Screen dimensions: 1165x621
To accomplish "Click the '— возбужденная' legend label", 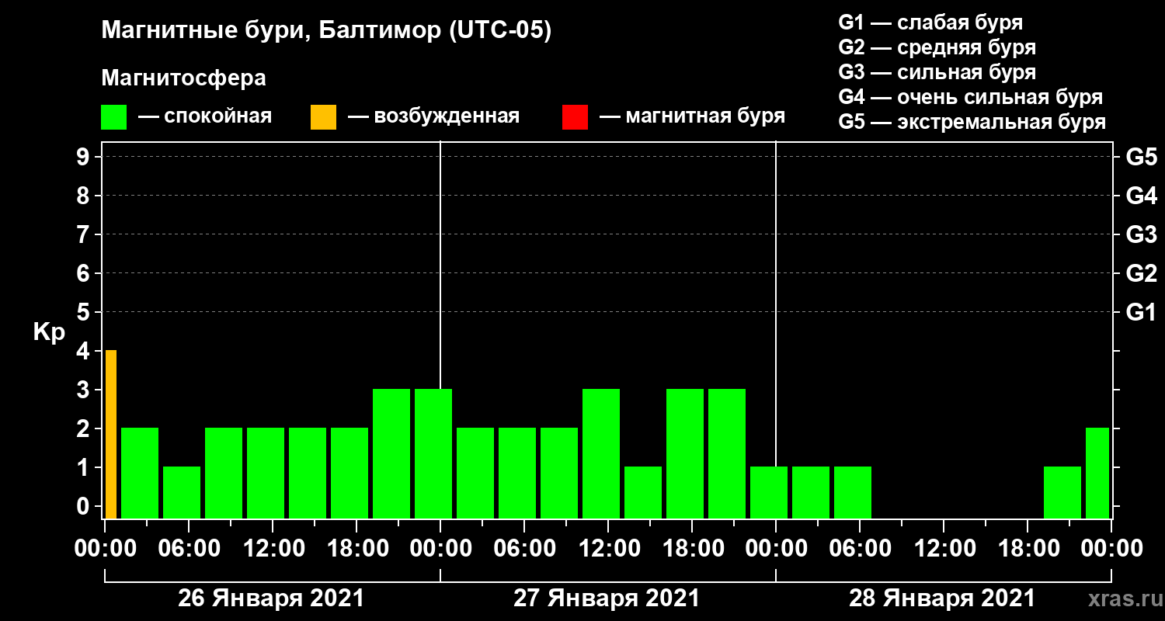I will click(433, 117).
